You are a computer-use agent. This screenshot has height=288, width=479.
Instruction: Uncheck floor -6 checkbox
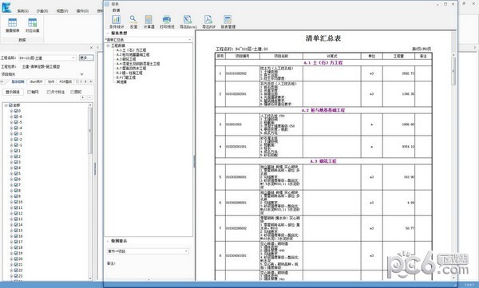coord(16,116)
